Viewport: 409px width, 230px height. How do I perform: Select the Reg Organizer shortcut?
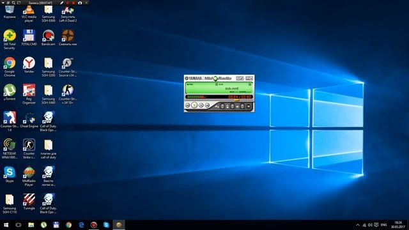point(29,94)
